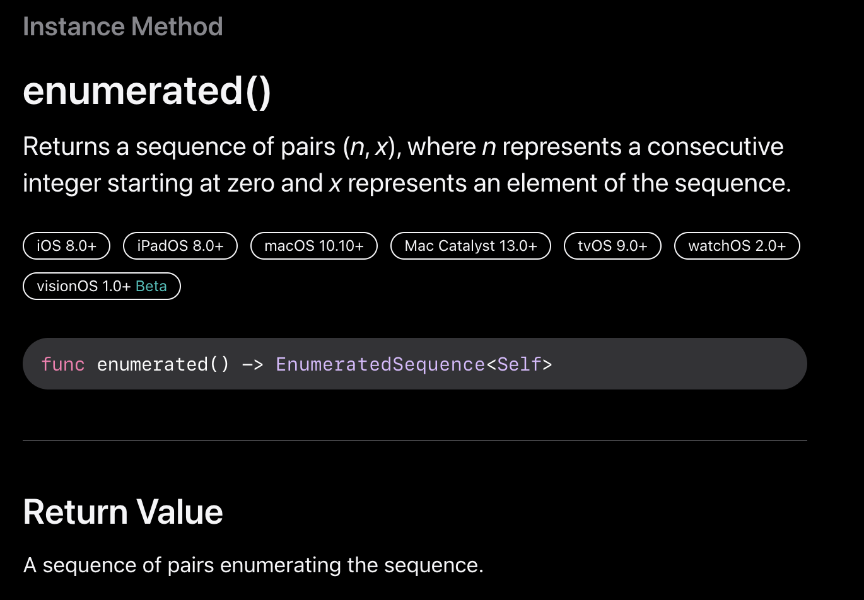Click the green Beta label
This screenshot has width=864, height=600.
pyautogui.click(x=151, y=286)
